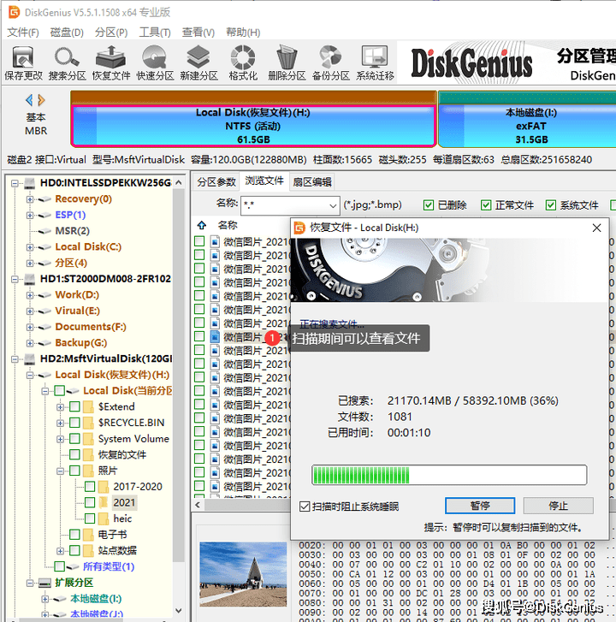
Task: Close the 恢复文件 dialog
Action: [596, 228]
